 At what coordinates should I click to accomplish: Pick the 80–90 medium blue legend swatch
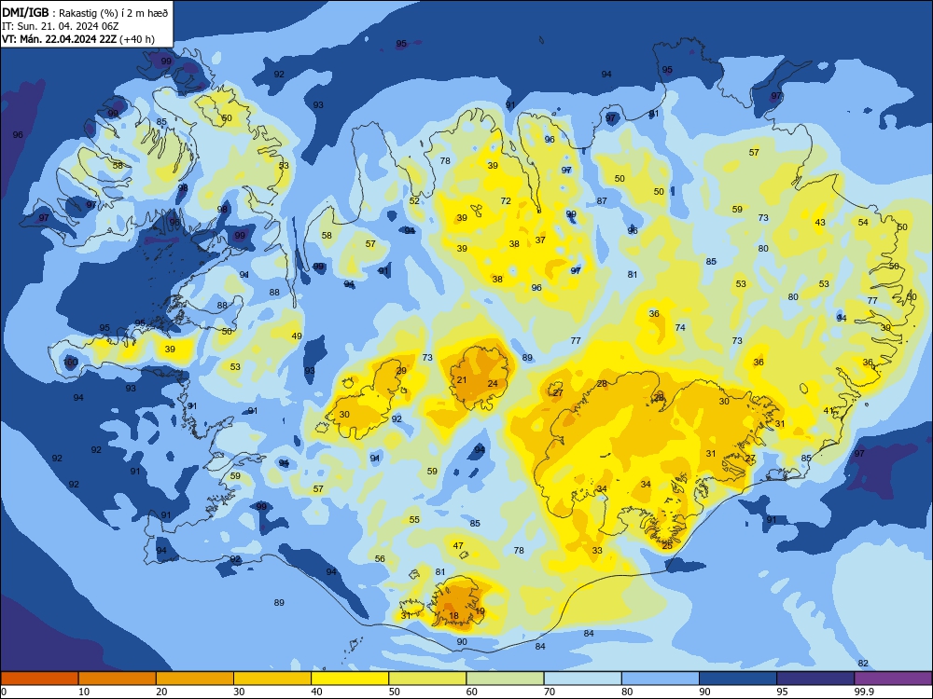661,678
